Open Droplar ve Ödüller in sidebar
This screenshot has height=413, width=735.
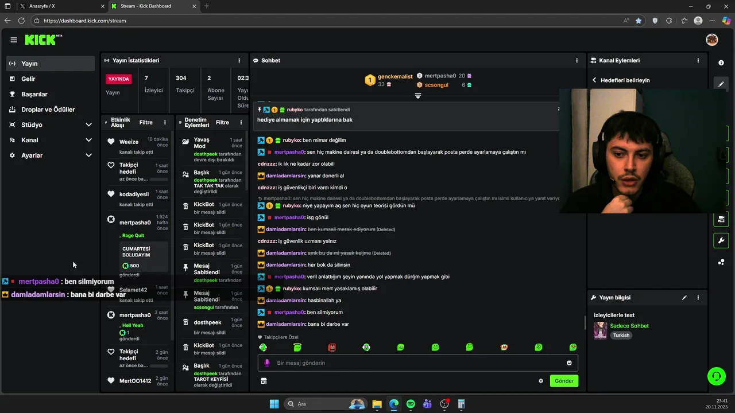[51, 110]
